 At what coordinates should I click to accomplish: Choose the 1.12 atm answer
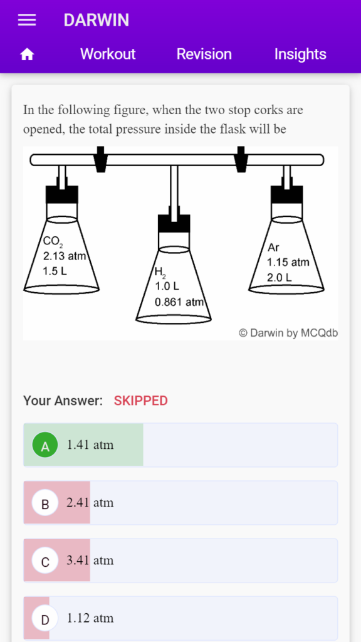click(180, 618)
